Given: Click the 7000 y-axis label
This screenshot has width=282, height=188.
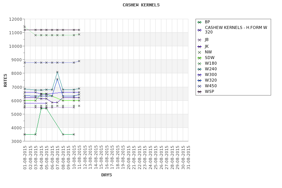Looking at the screenshot, I should coord(17,87).
